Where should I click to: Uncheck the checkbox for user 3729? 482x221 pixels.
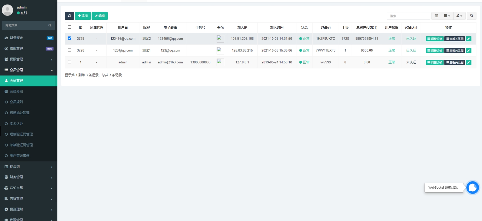[69, 38]
